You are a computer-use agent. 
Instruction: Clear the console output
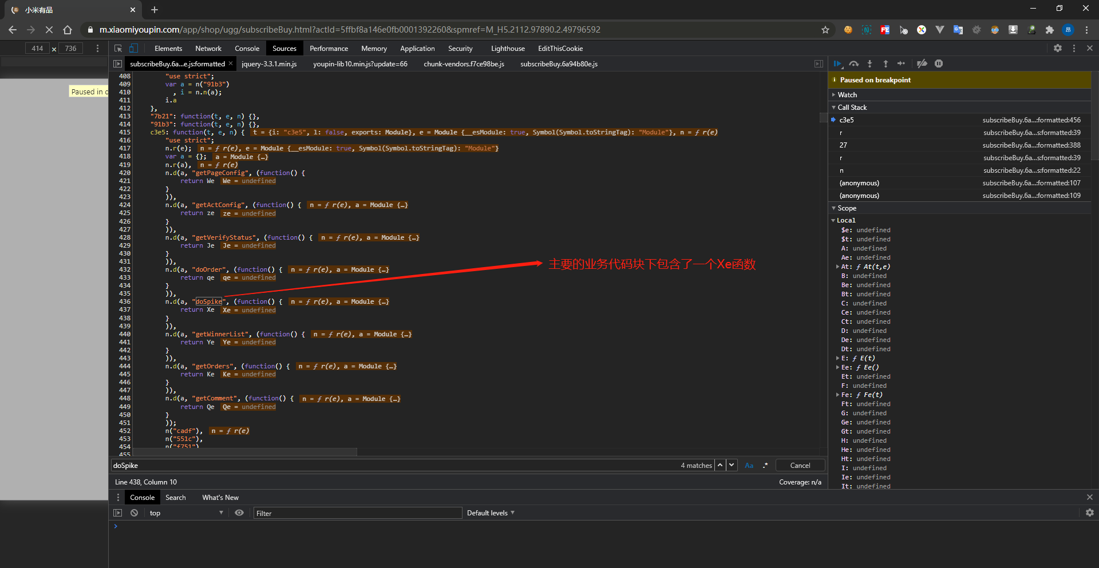134,513
